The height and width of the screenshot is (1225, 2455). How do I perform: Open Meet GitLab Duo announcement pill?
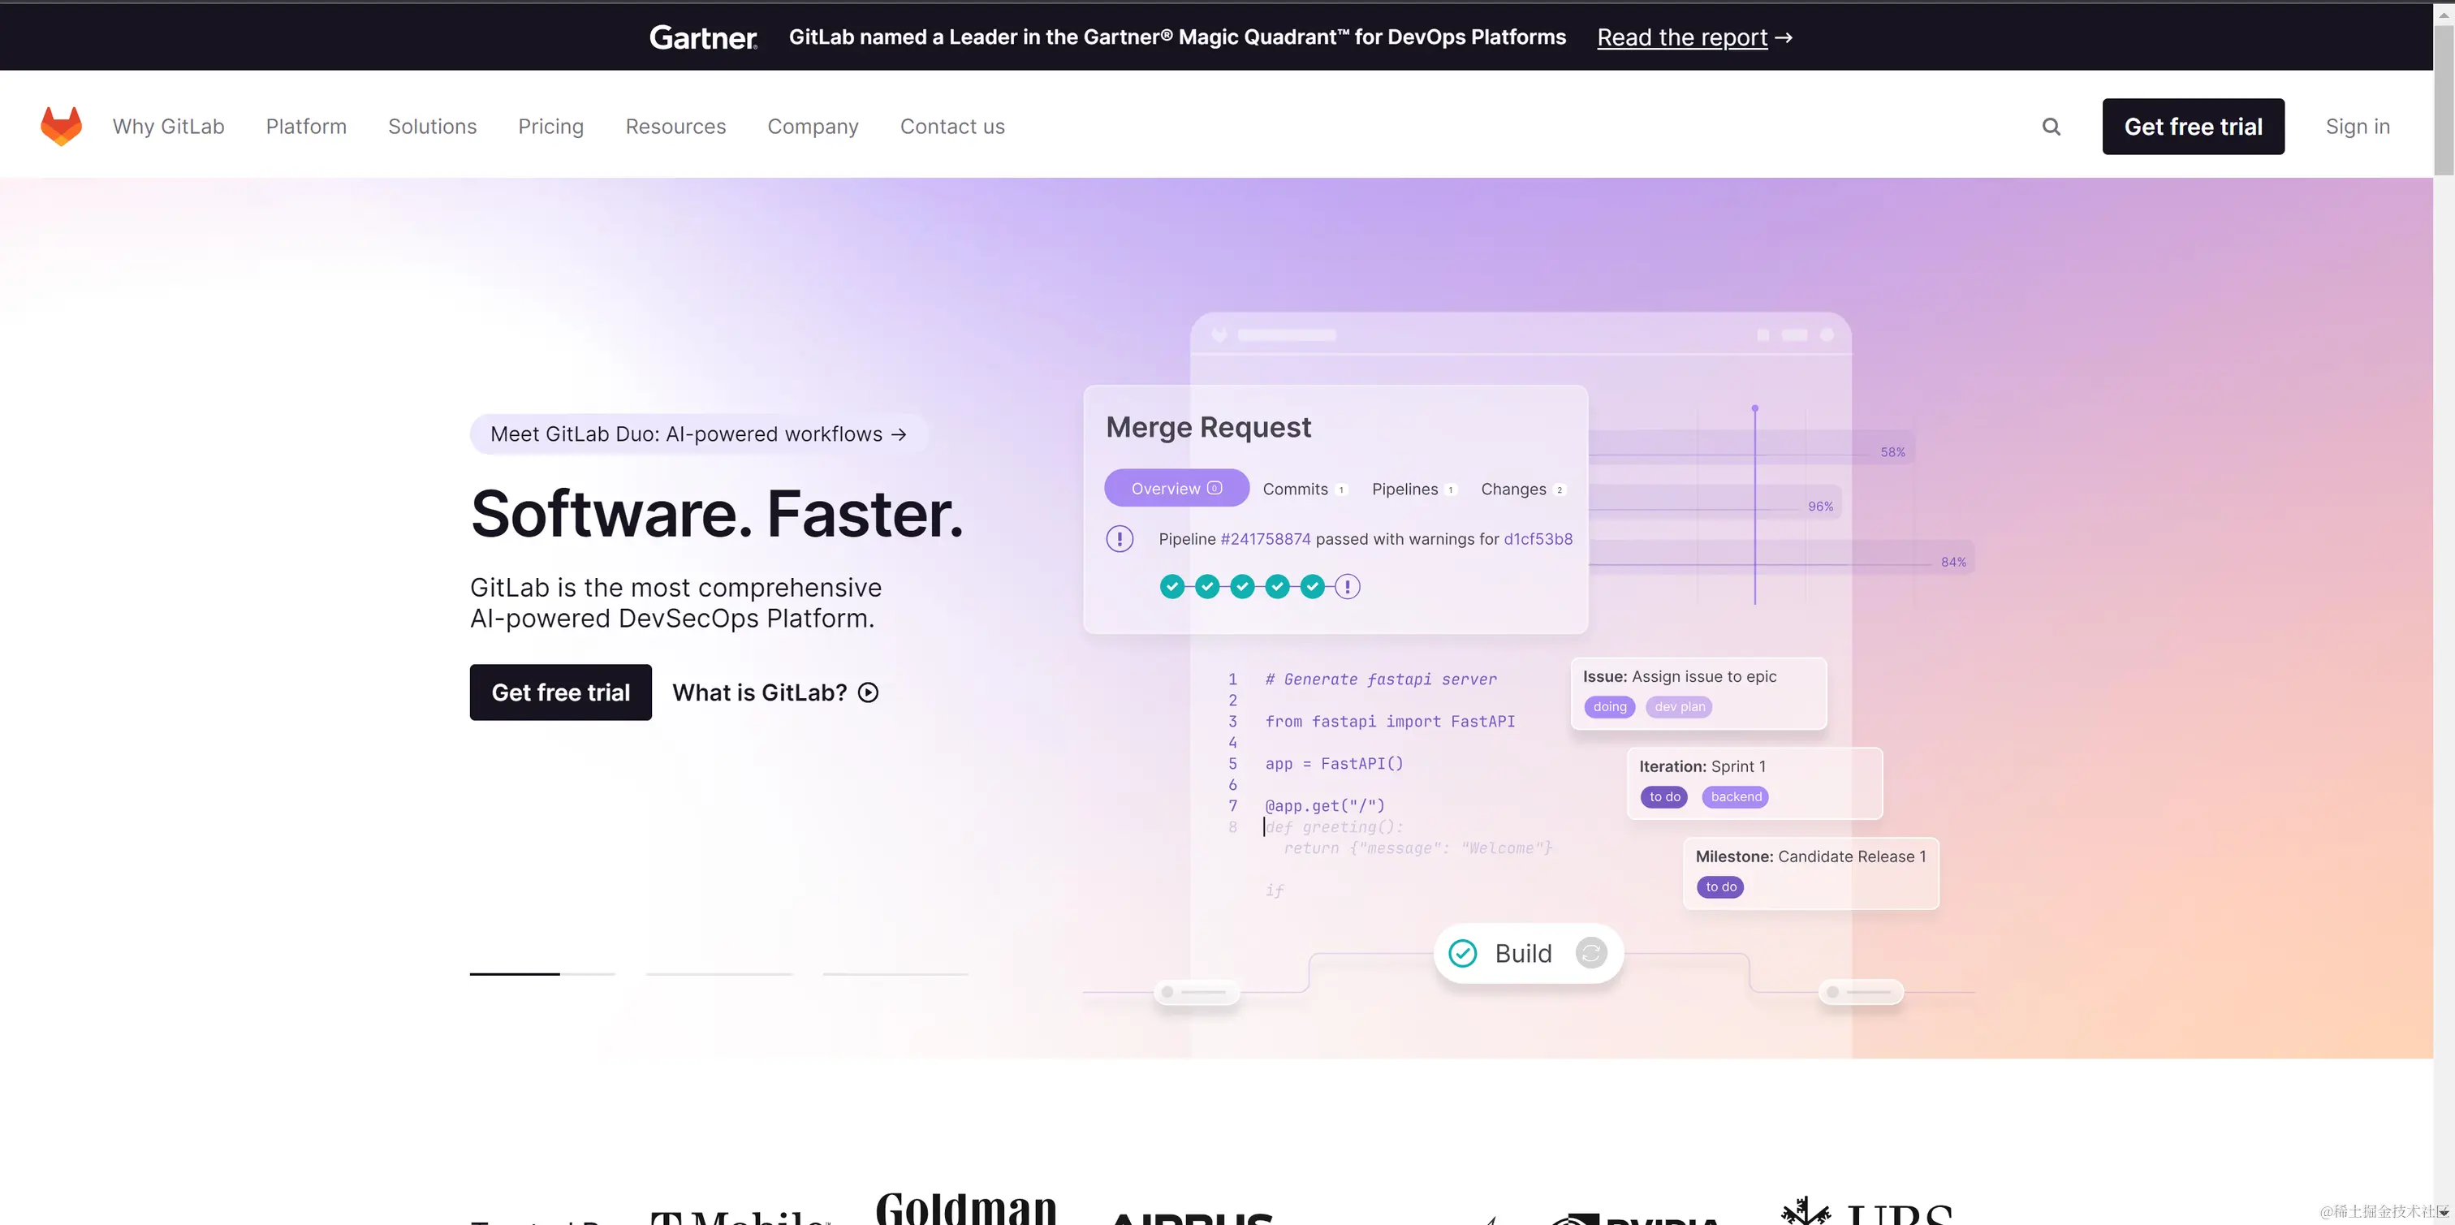[x=698, y=433]
